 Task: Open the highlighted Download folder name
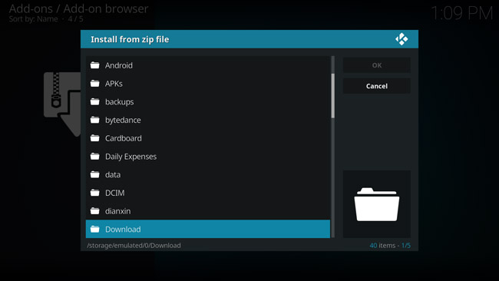pyautogui.click(x=123, y=229)
